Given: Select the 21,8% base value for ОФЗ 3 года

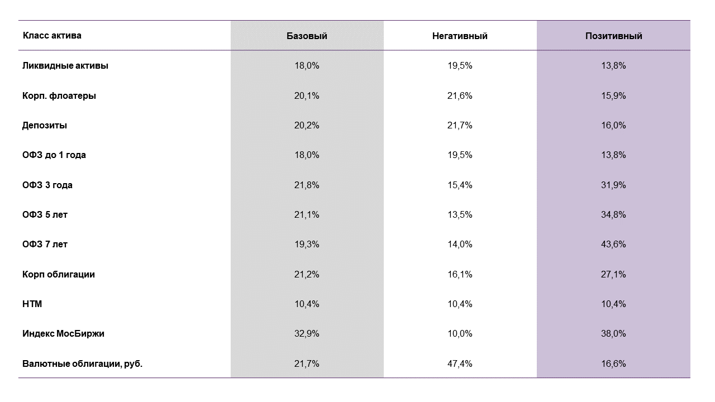Looking at the screenshot, I should 307,185.
